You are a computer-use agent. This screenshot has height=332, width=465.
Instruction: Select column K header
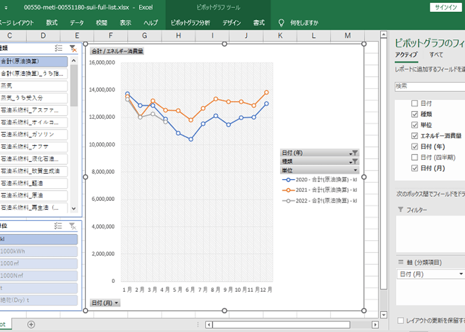tap(280, 36)
